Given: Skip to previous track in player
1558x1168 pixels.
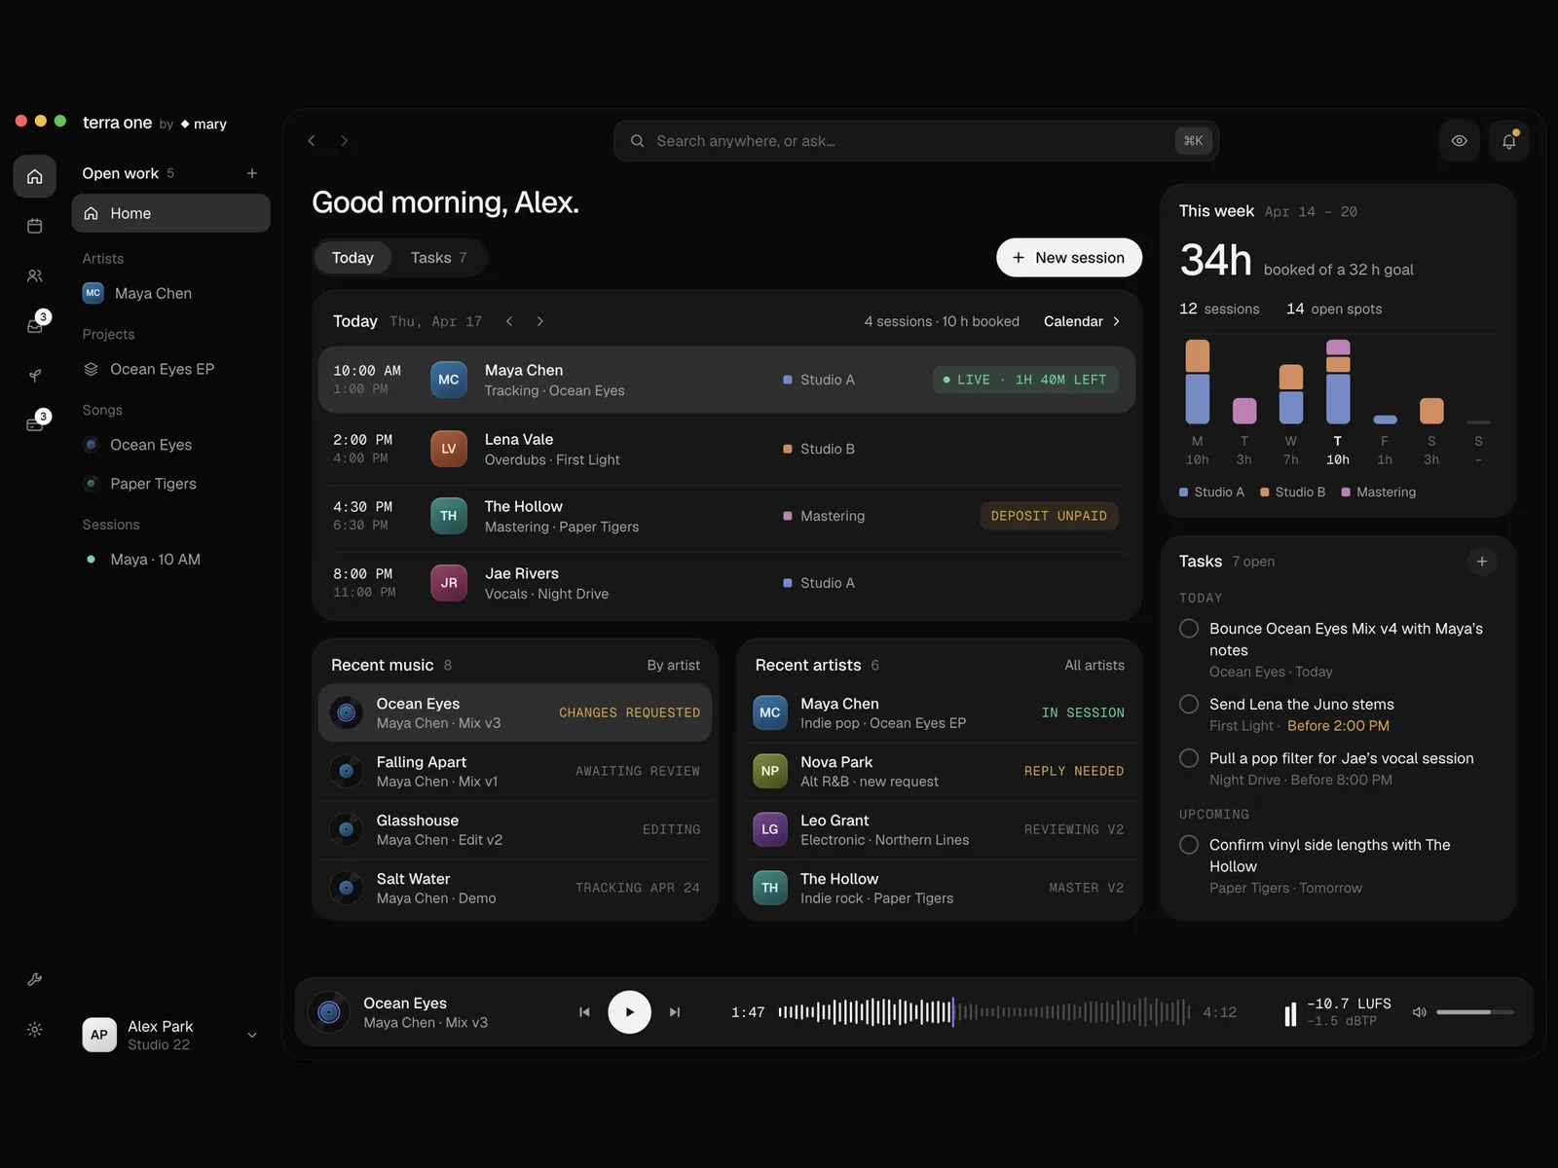Looking at the screenshot, I should pyautogui.click(x=584, y=1012).
